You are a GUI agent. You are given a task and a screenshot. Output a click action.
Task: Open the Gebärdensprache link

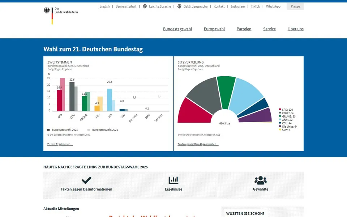click(196, 7)
